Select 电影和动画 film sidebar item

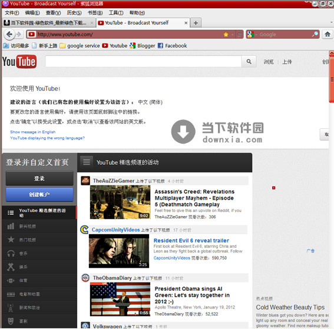pyautogui.click(x=39, y=294)
